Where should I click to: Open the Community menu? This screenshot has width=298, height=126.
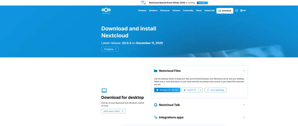coord(188,10)
